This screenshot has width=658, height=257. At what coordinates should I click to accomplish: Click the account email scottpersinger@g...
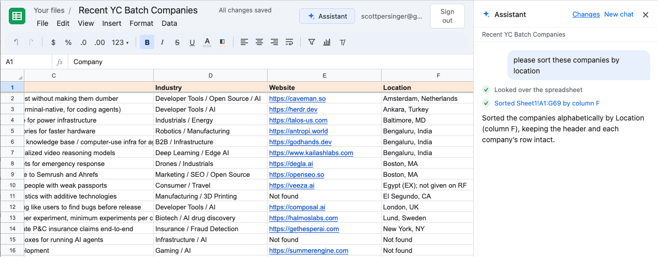pos(392,17)
